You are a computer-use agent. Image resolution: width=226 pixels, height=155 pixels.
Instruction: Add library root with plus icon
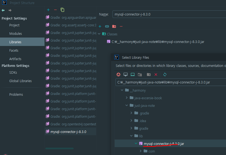click(x=100, y=26)
